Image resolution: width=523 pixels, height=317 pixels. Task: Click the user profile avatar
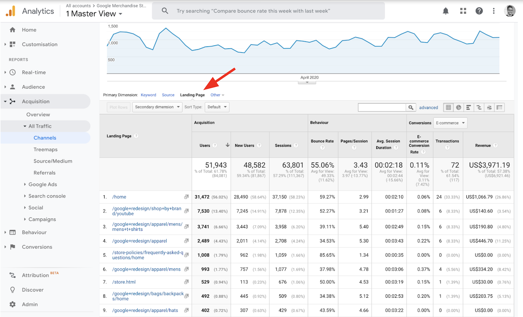(x=510, y=11)
